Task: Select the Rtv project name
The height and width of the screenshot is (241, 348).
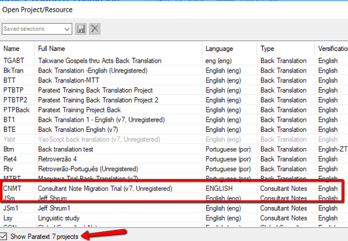Action: (x=8, y=169)
